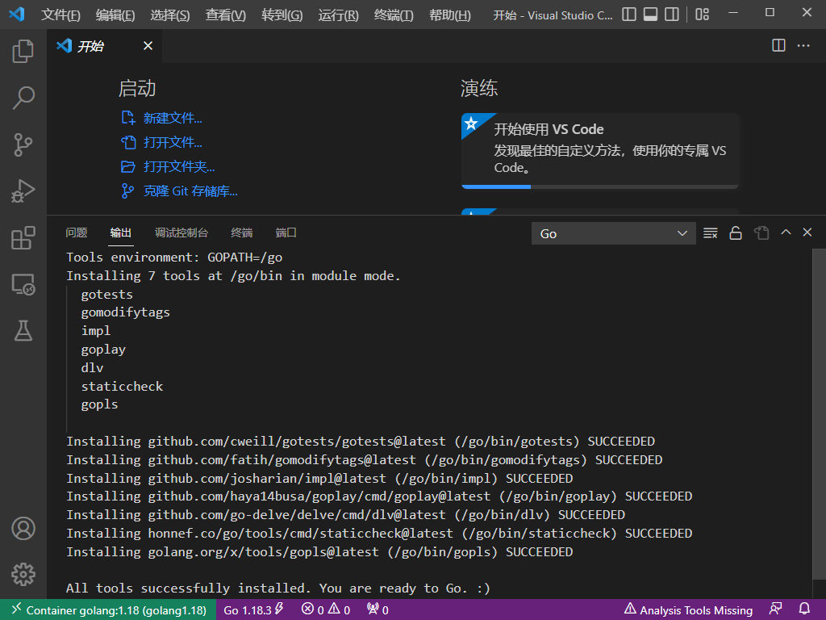Open the 文件(F) menu
The width and height of the screenshot is (826, 620).
tap(60, 15)
